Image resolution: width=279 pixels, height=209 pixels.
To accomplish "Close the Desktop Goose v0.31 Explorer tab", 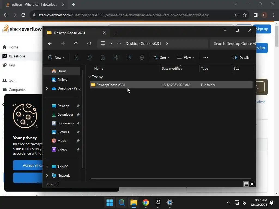I will coord(104,33).
